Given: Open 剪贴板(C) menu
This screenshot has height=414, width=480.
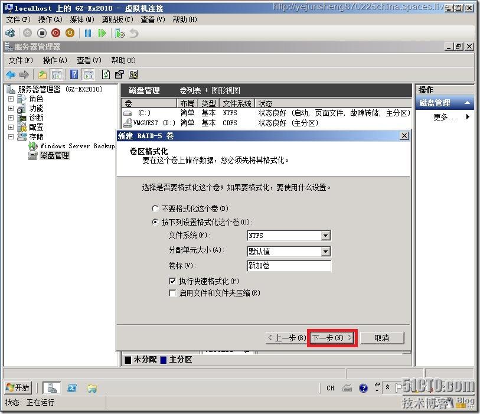Looking at the screenshot, I should click(117, 19).
